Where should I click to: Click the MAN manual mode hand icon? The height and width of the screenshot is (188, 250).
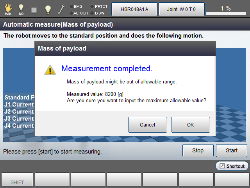point(8,9)
